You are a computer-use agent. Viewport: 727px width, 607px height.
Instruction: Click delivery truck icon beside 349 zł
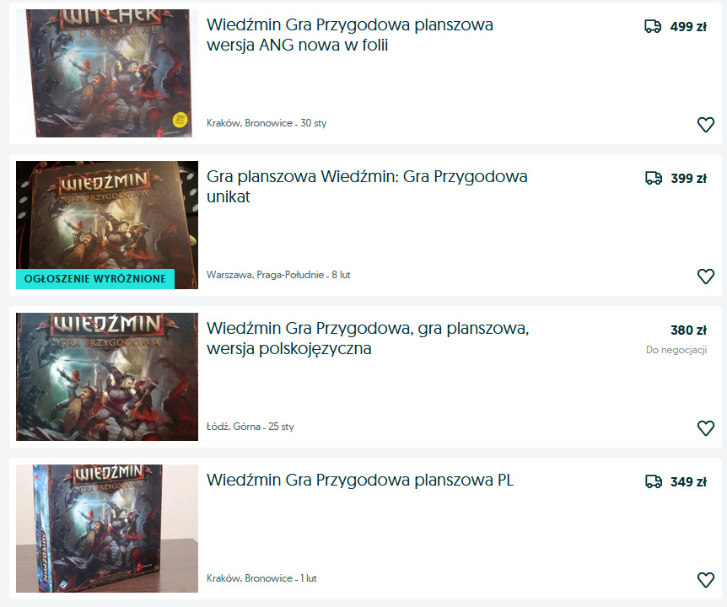(x=654, y=482)
